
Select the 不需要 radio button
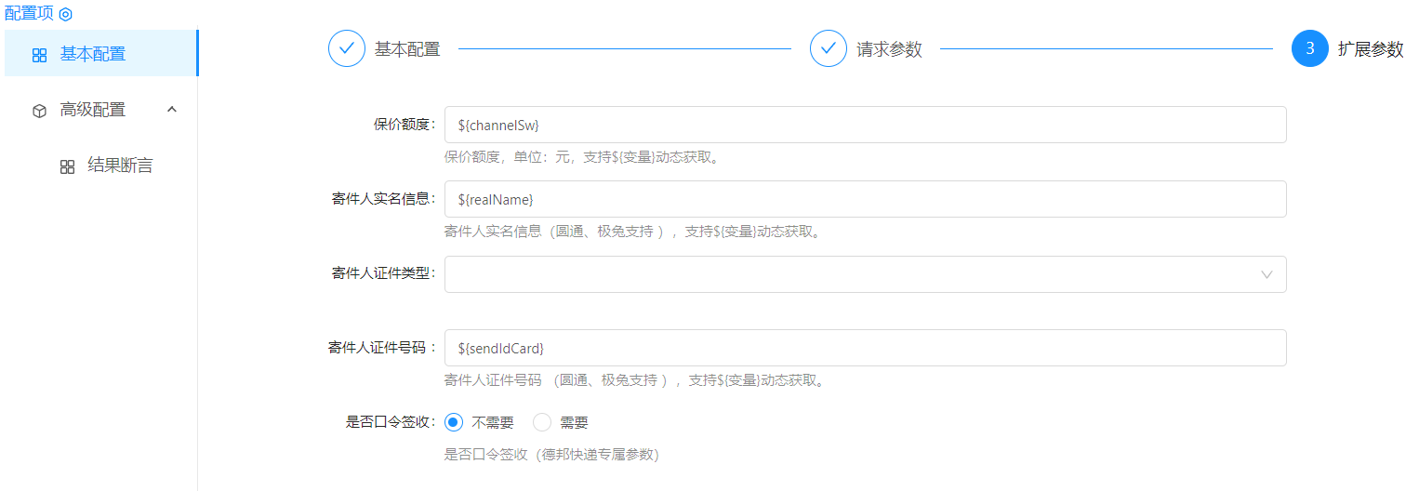(454, 423)
